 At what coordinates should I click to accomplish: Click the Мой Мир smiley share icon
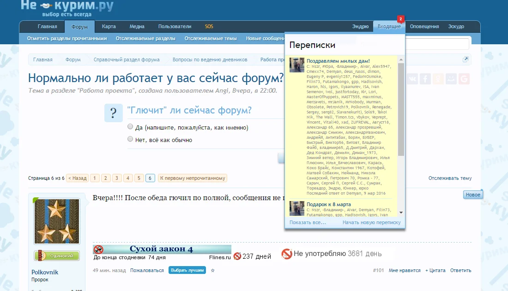point(451,78)
